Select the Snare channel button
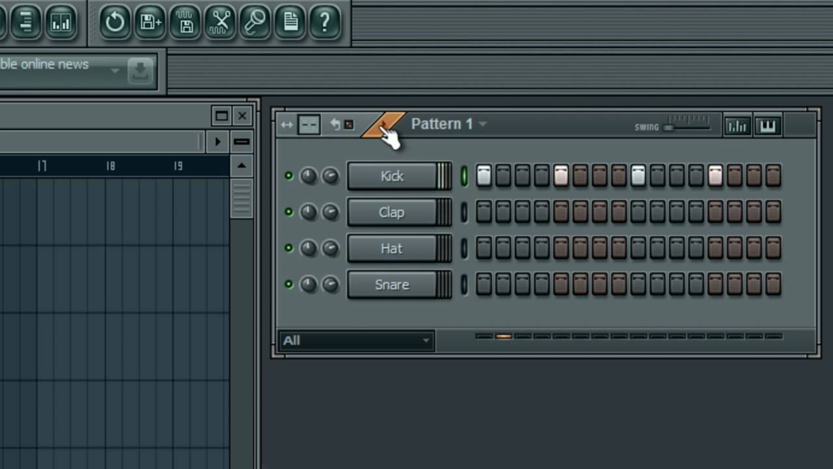833x469 pixels. tap(392, 285)
